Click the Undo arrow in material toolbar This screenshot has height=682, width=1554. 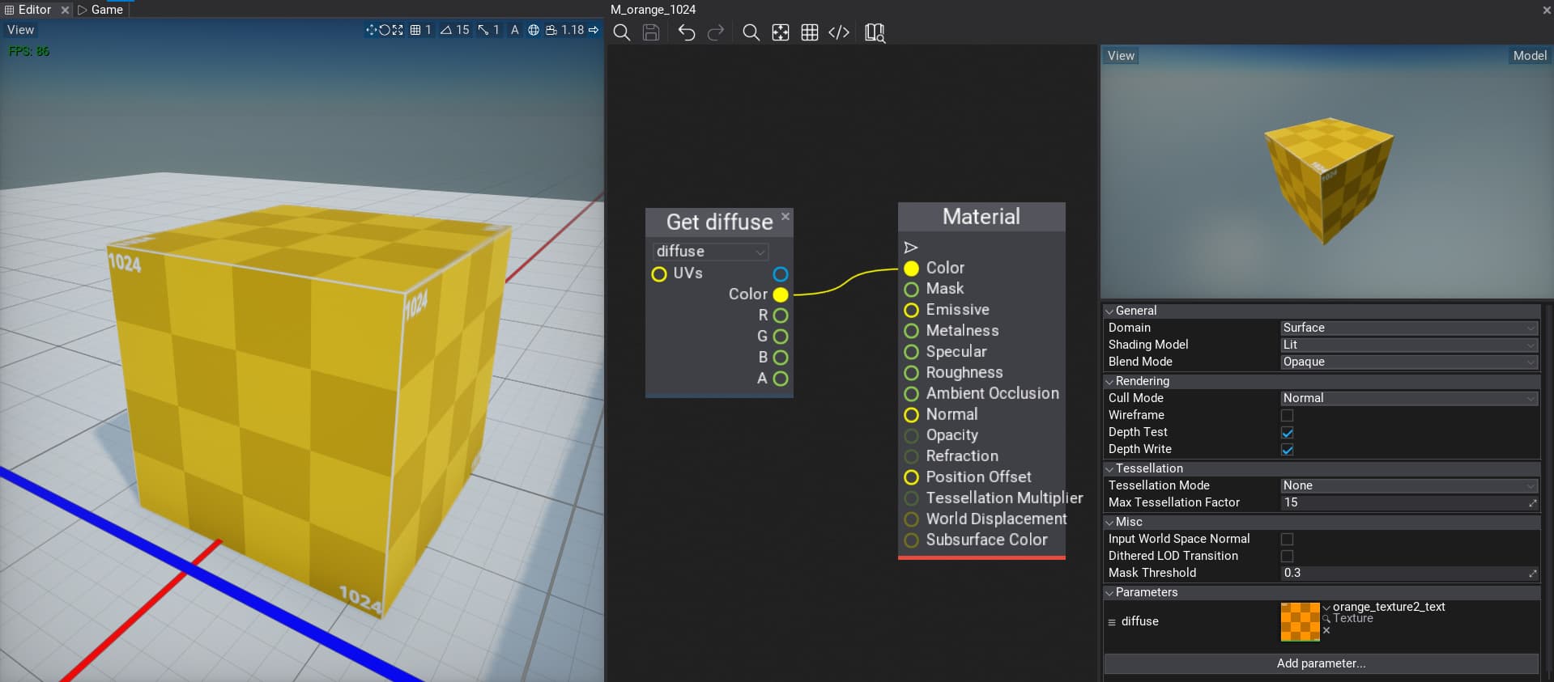pyautogui.click(x=686, y=32)
